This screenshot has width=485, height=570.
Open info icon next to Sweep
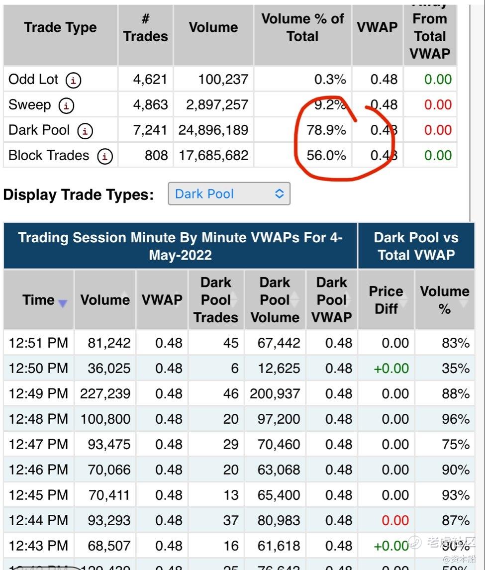[x=66, y=105]
